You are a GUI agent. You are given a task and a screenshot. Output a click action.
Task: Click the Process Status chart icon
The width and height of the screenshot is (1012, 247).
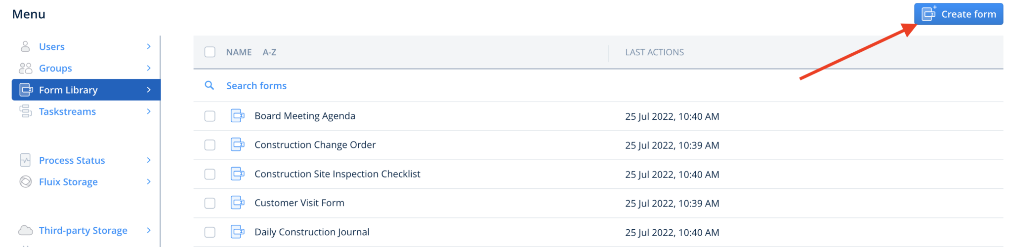[x=25, y=160]
